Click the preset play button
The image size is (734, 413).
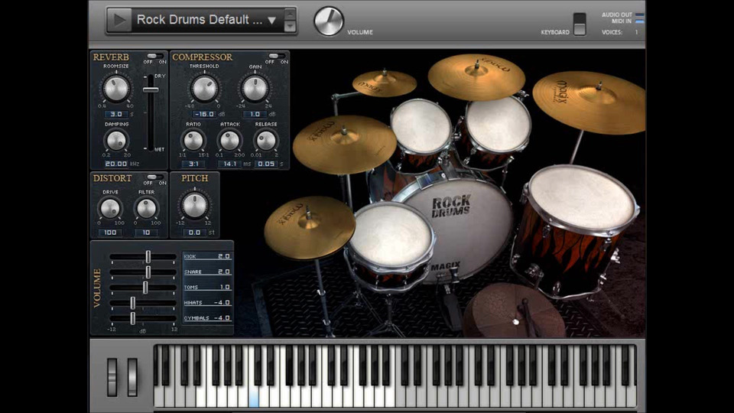119,20
